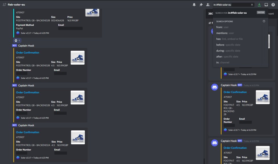This screenshot has width=278, height=164.
Task: Click FOOTPATROL GB - BACKEND2A site value
Action: pos(33,145)
